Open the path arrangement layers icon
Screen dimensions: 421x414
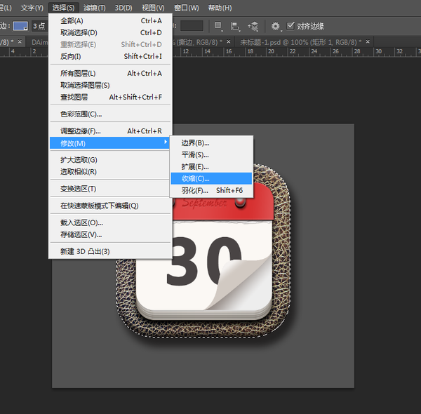[x=253, y=26]
